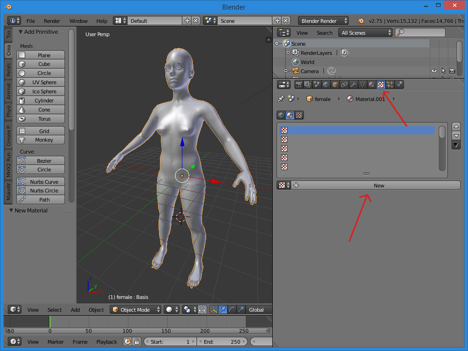Expand the RenderLayers tree item
The image size is (468, 351).
[x=288, y=53]
